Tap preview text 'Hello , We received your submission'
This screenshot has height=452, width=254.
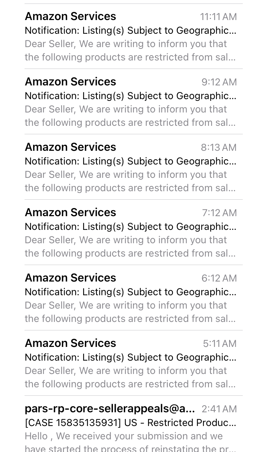pos(124,436)
